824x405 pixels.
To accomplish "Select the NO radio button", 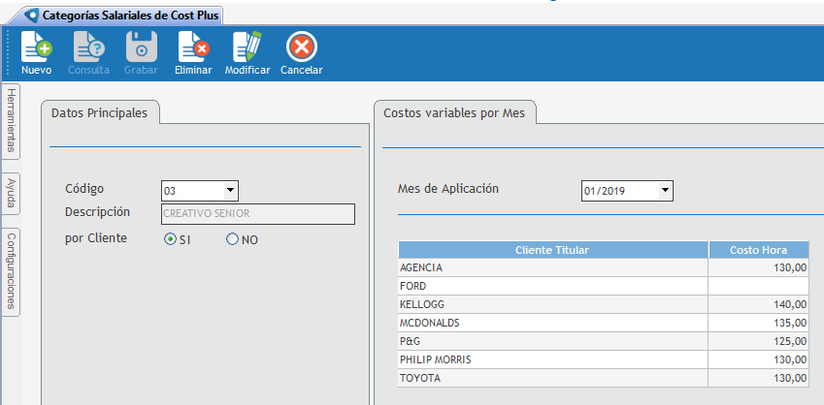I will tap(232, 239).
